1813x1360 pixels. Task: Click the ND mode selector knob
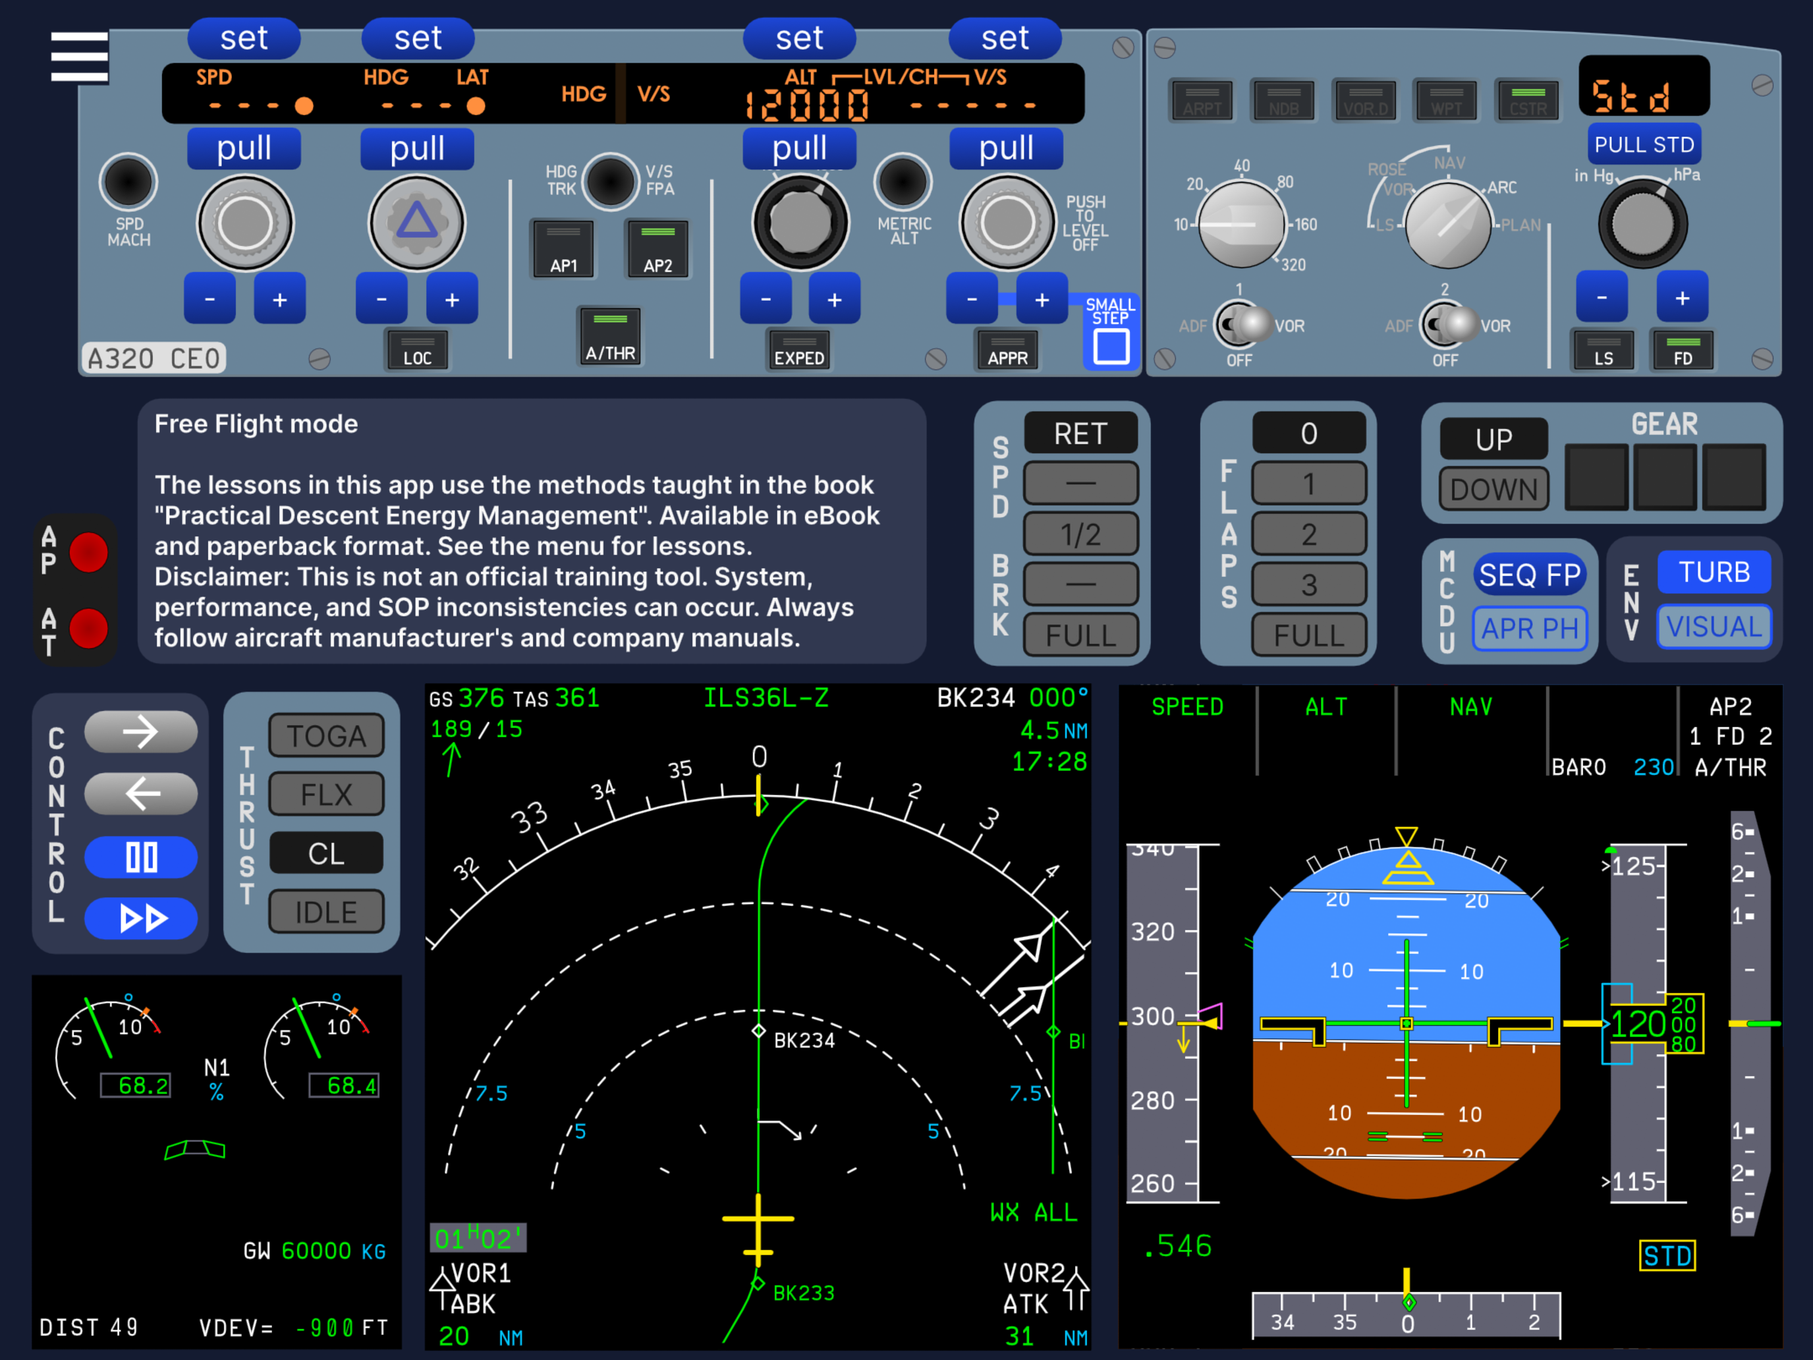coord(1448,225)
